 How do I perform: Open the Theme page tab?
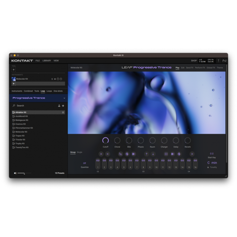(x=220, y=68)
